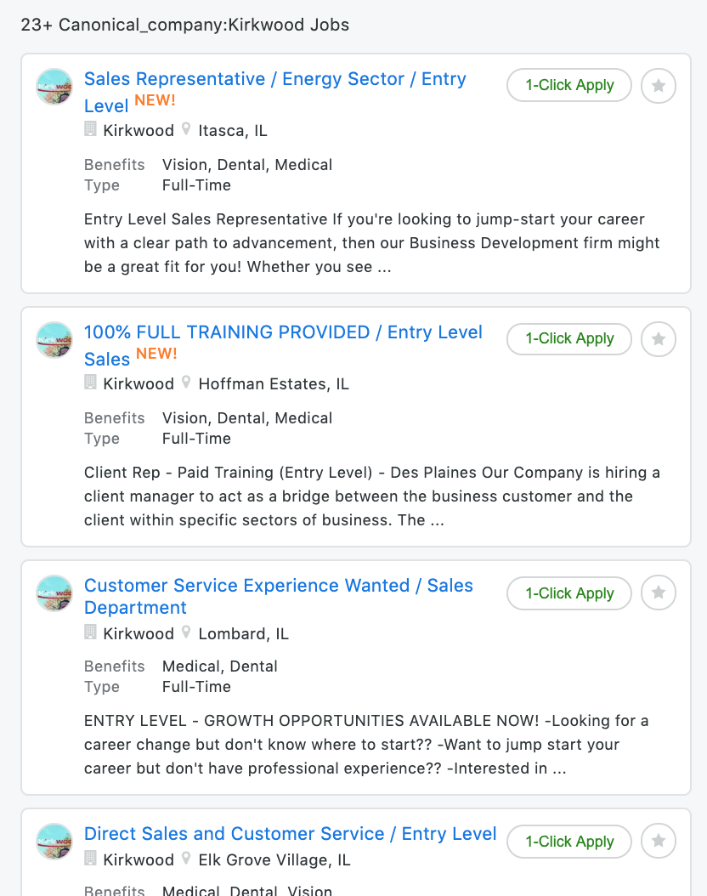Viewport: 707px width, 896px height.
Task: Open Customer Service Experience Wanted job title
Action: (279, 596)
